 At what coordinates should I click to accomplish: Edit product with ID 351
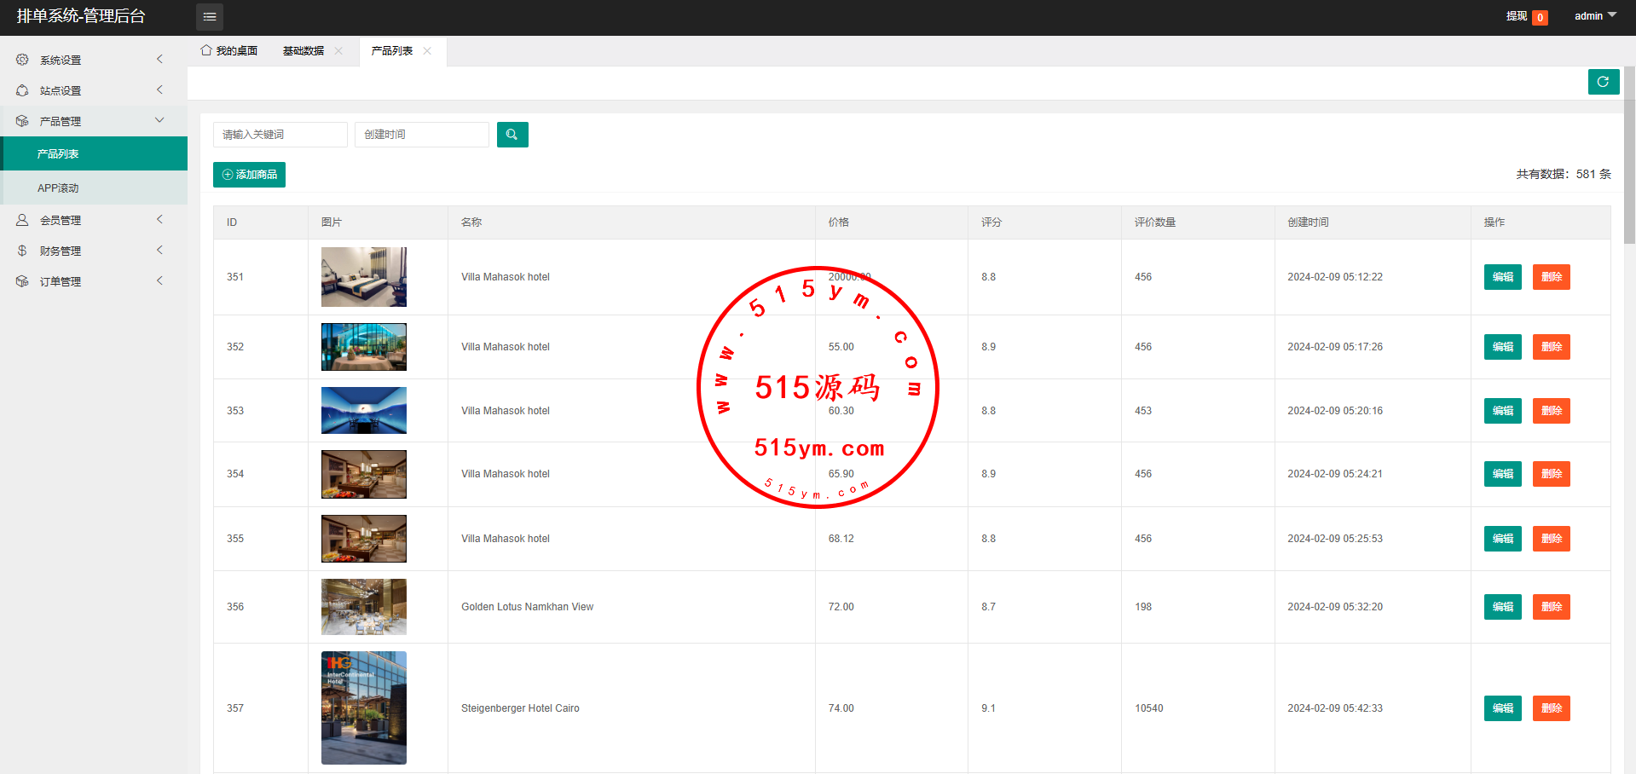1502,277
